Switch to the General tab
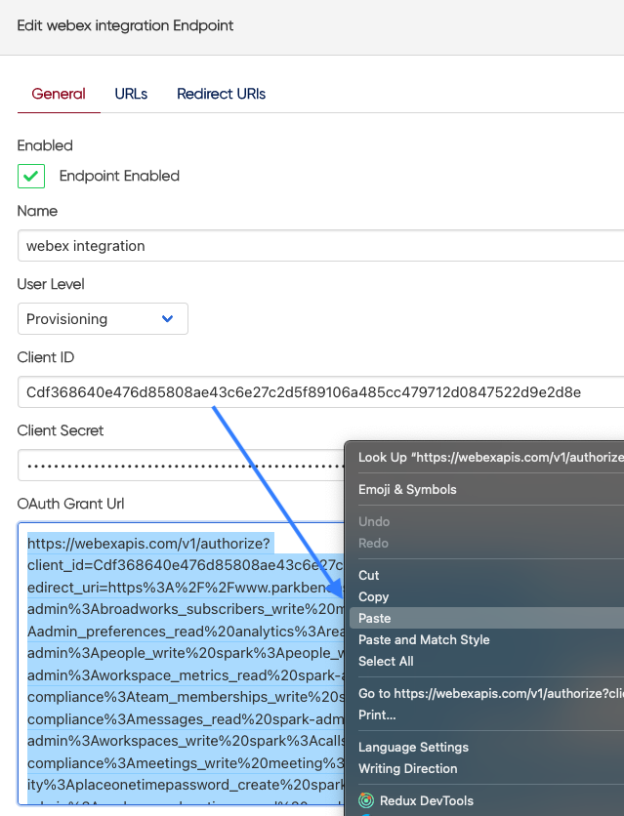 tap(59, 94)
